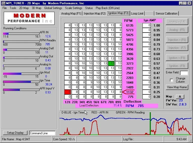Image resolution: width=193 pixels, height=143 pixels.
Task: Select the red highlighted map cell
Action: point(68,92)
